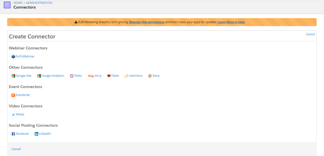Click the warning triangle in banner
The height and width of the screenshot is (156, 324).
(76, 22)
